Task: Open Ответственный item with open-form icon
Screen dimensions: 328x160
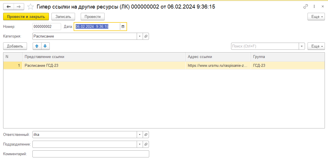Action: tap(146, 135)
